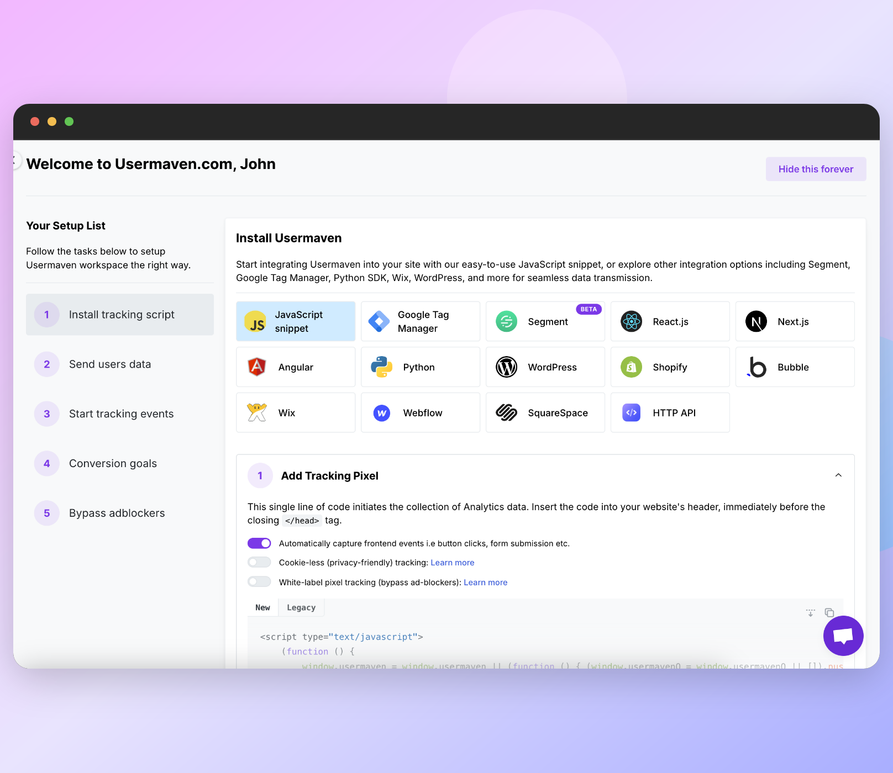This screenshot has height=773, width=893.
Task: Click the step 1 badge in Add Tracking Pixel
Action: point(260,476)
